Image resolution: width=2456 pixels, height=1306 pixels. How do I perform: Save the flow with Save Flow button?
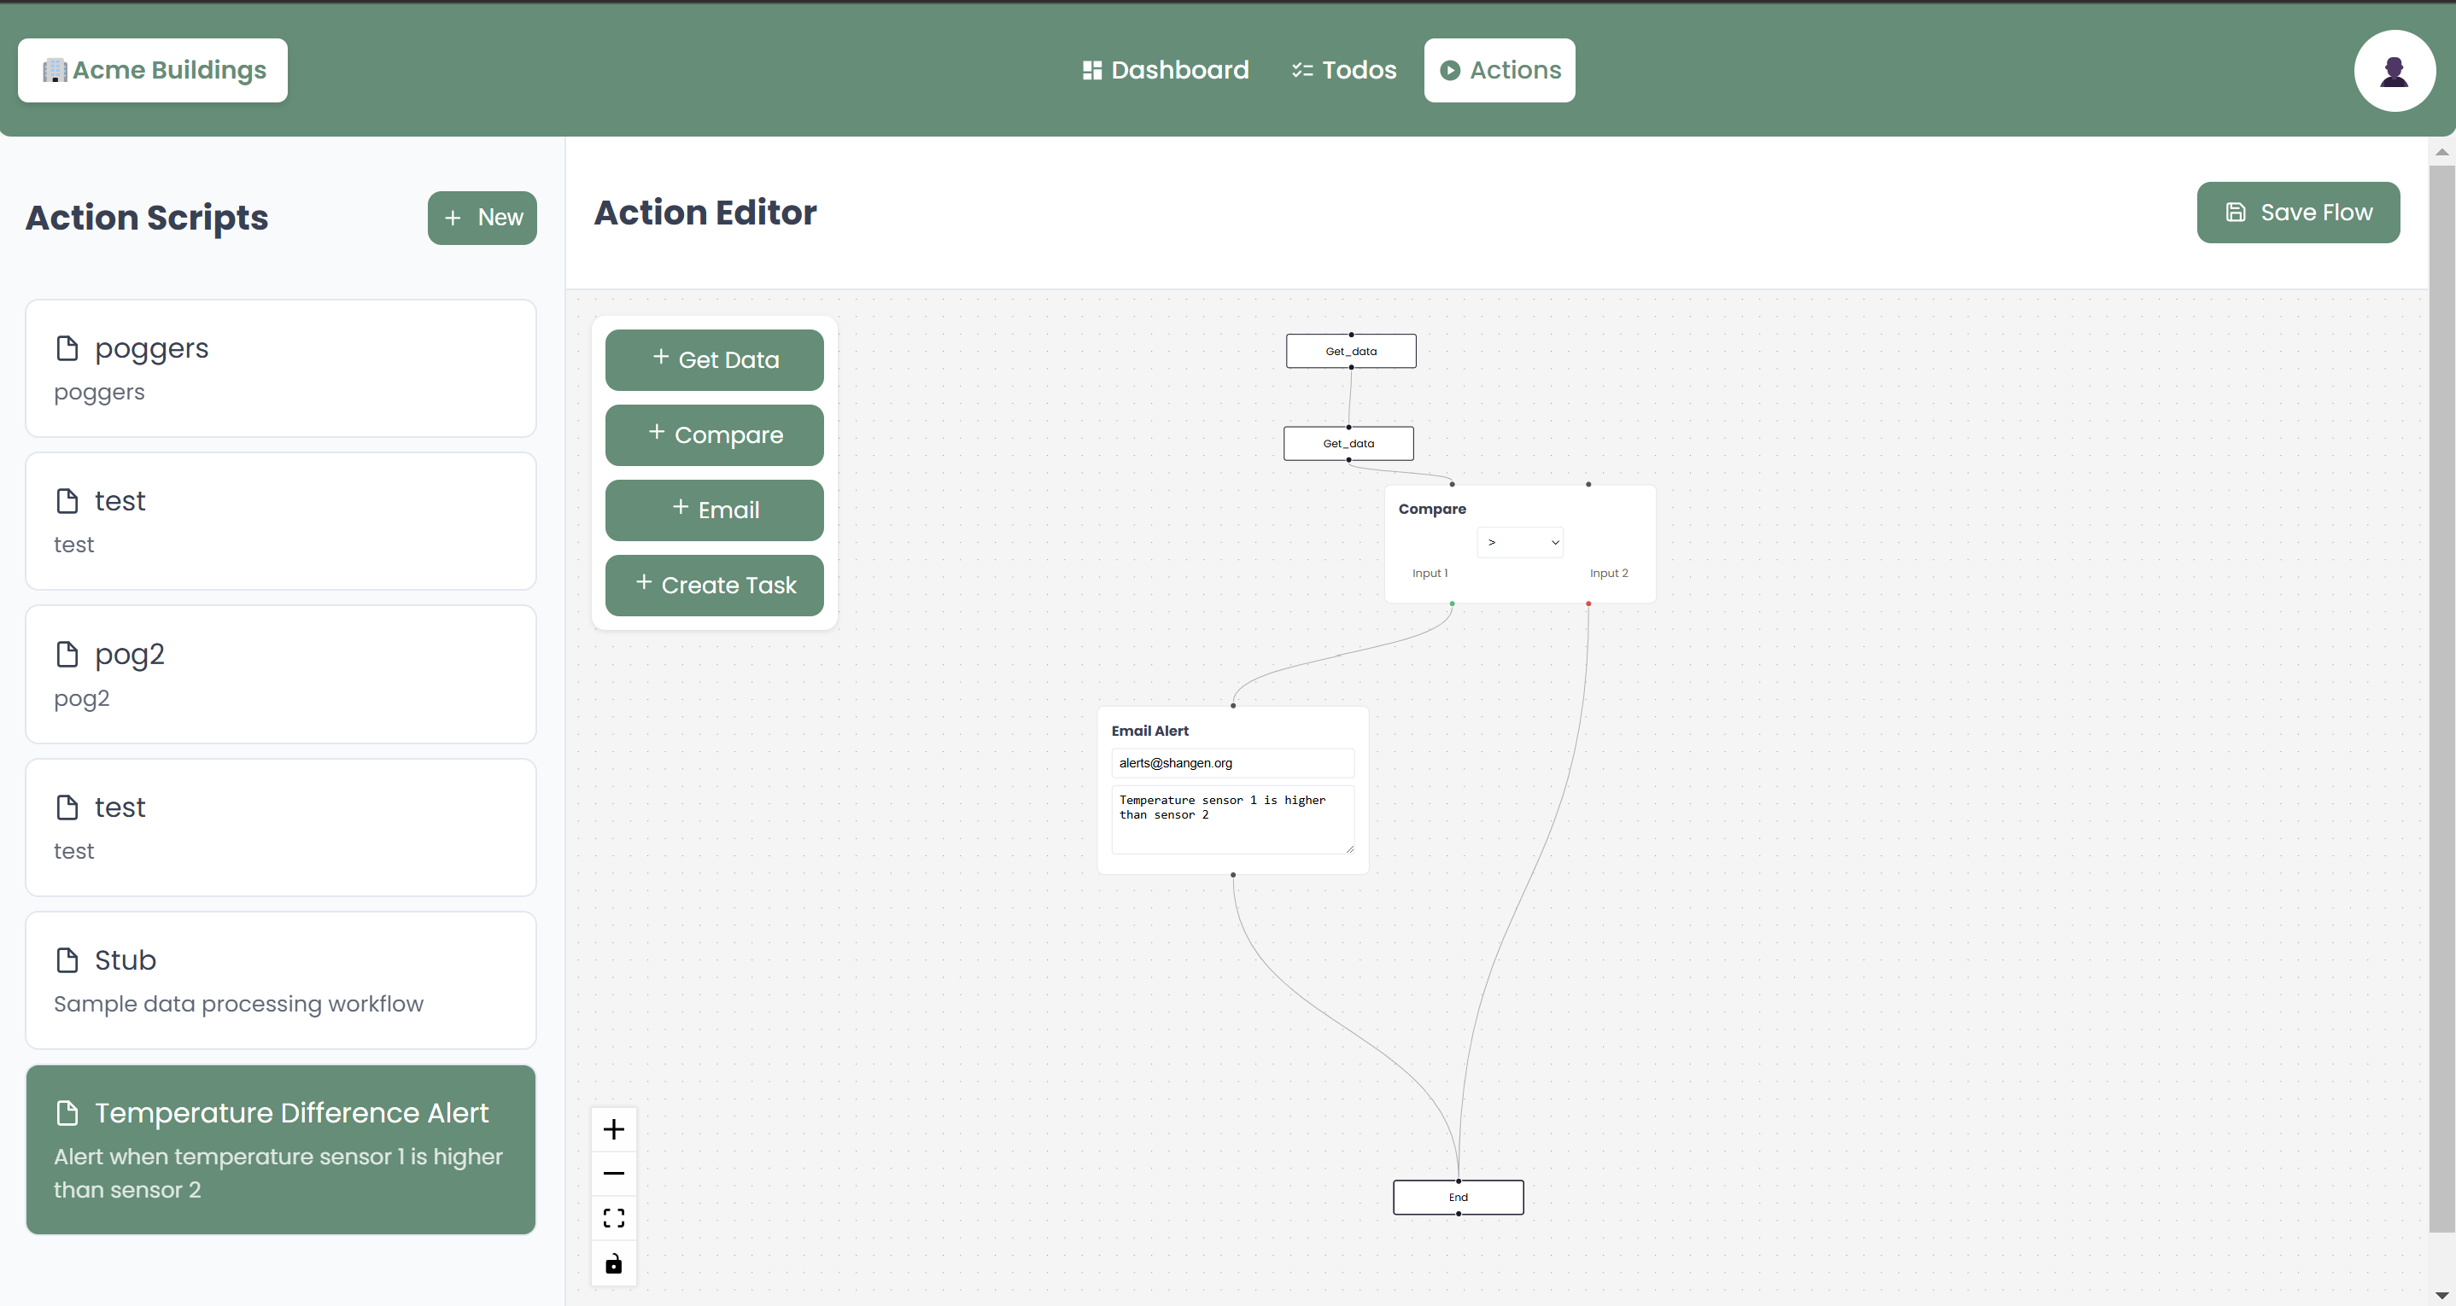click(x=2297, y=213)
